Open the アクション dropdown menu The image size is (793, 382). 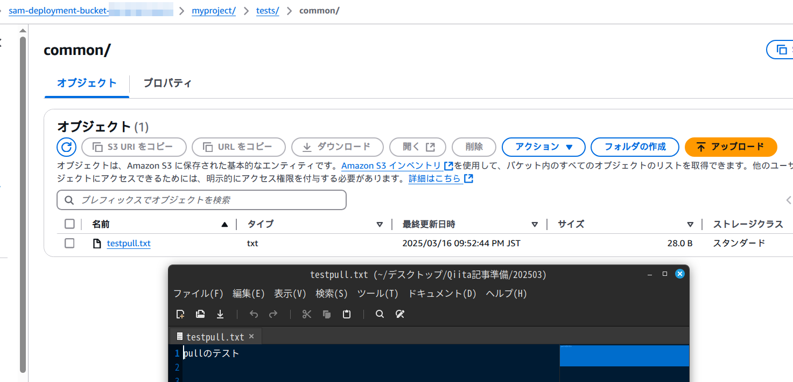click(x=543, y=147)
